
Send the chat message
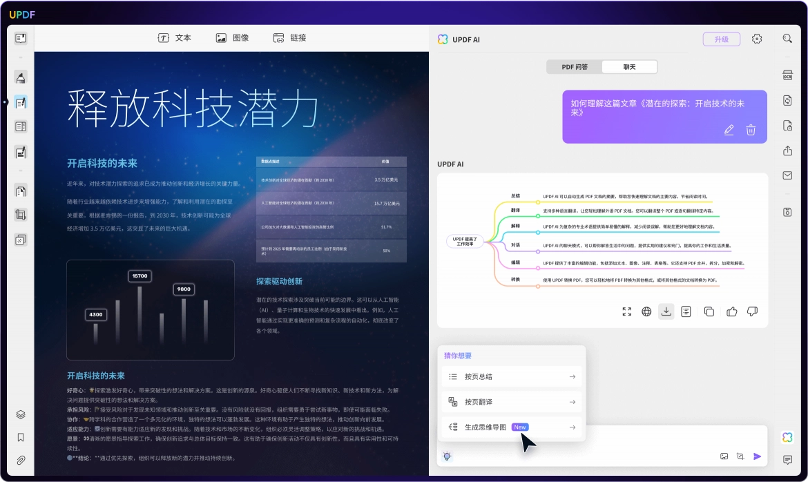point(757,456)
